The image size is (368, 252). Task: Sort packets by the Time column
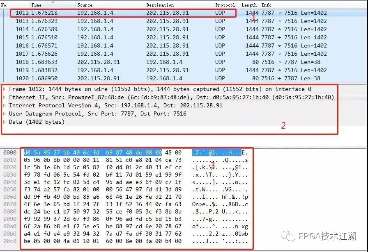(x=53, y=5)
